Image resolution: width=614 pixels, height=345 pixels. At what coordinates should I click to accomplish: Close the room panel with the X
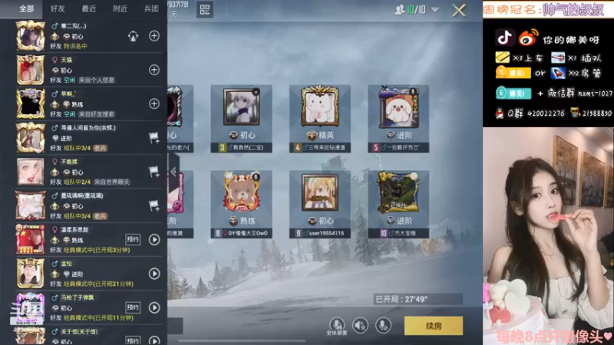click(459, 10)
